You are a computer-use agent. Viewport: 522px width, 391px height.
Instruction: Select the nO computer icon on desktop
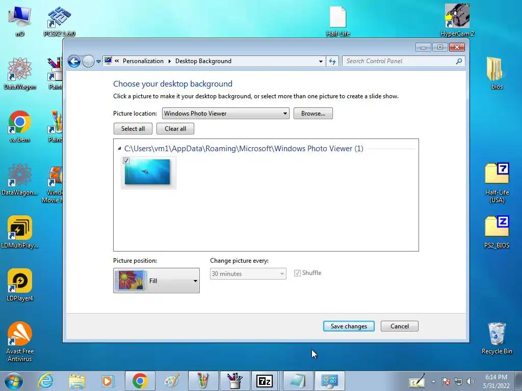pyautogui.click(x=20, y=20)
